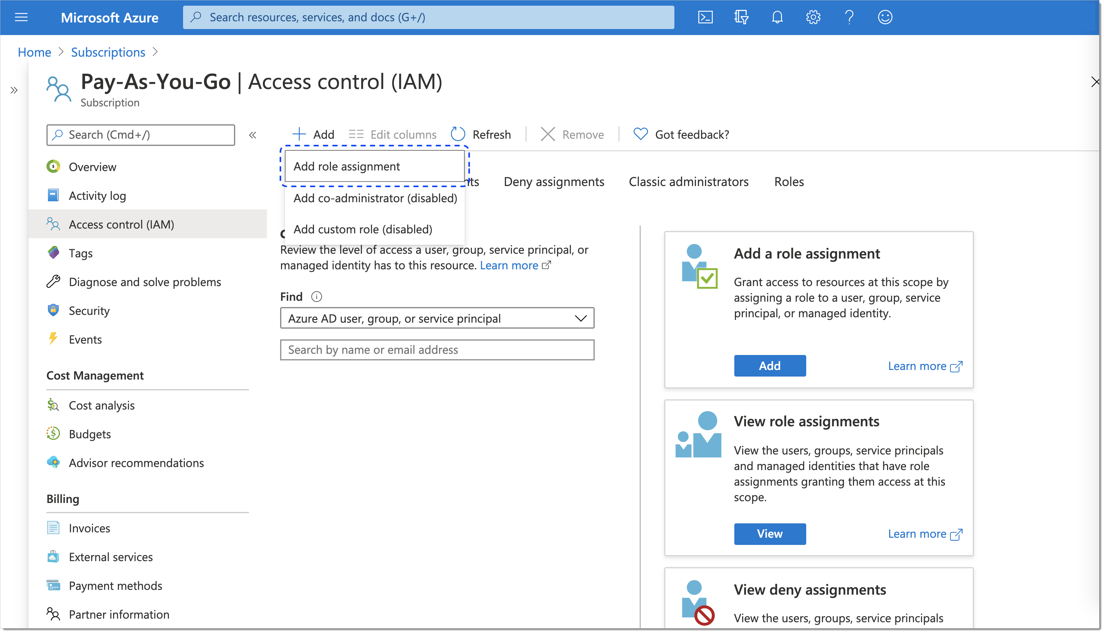Screen dimensions: 1104x633
Task: Collapse the resource menu double chevron
Action: (x=253, y=135)
